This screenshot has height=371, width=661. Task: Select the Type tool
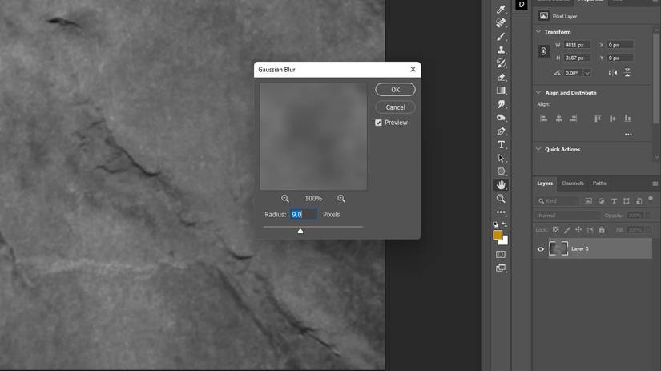501,144
